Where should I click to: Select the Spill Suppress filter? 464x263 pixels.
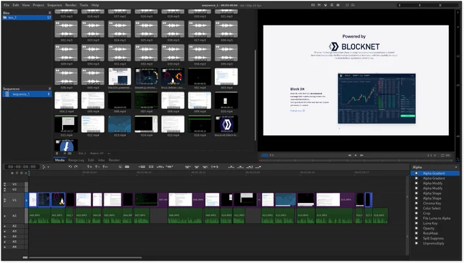(433, 238)
